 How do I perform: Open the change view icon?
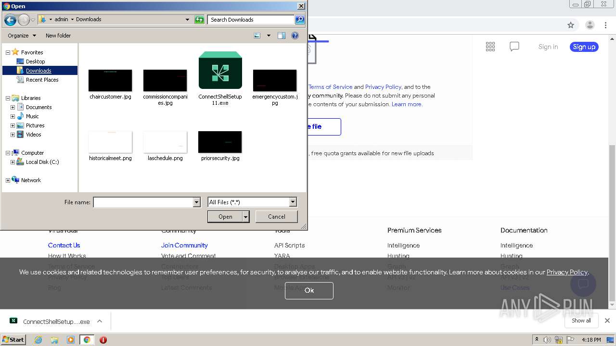pyautogui.click(x=257, y=36)
